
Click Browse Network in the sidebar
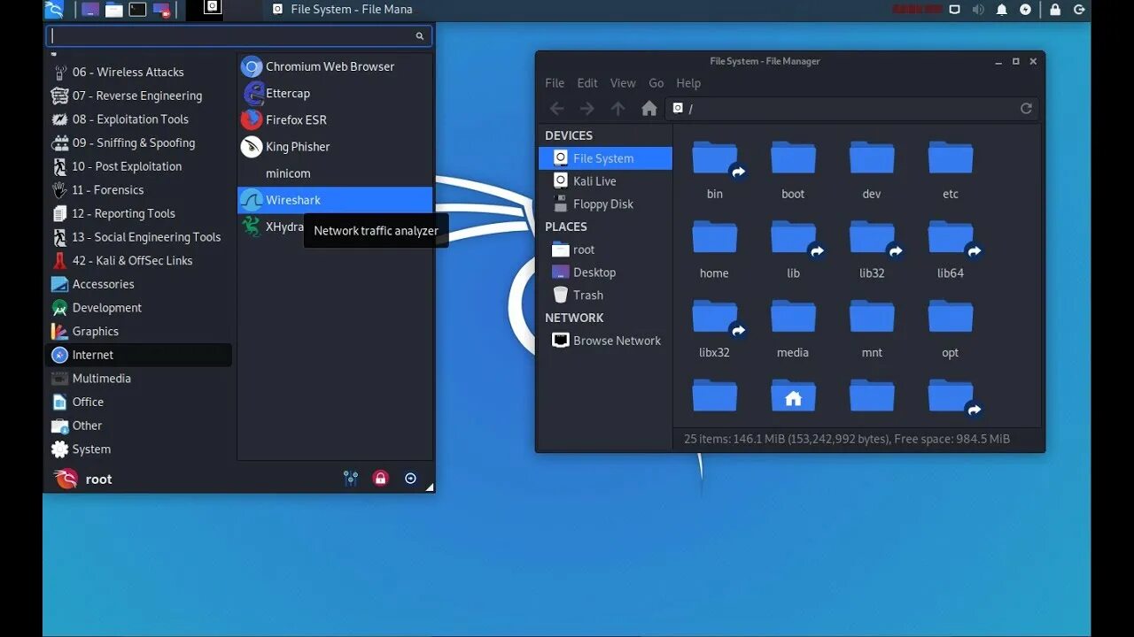(x=605, y=341)
